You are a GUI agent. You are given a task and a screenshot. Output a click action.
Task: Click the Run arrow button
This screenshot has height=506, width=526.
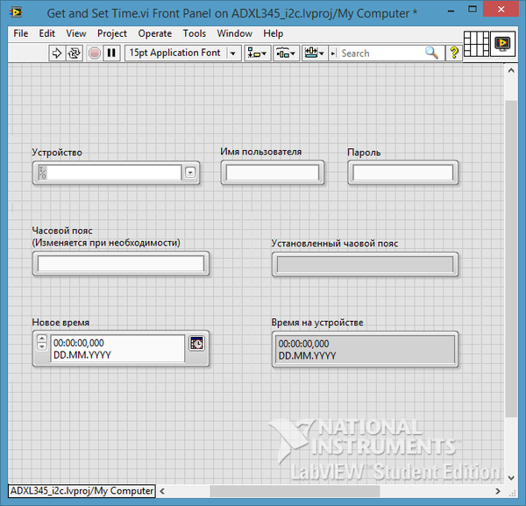click(x=57, y=53)
